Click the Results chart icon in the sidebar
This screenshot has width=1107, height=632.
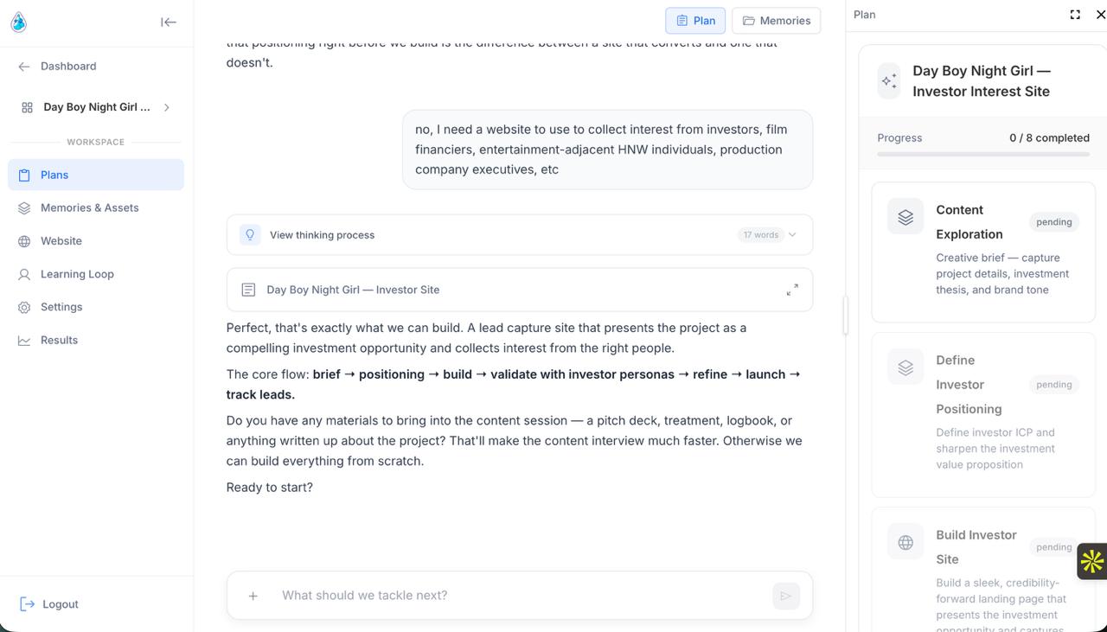(24, 340)
